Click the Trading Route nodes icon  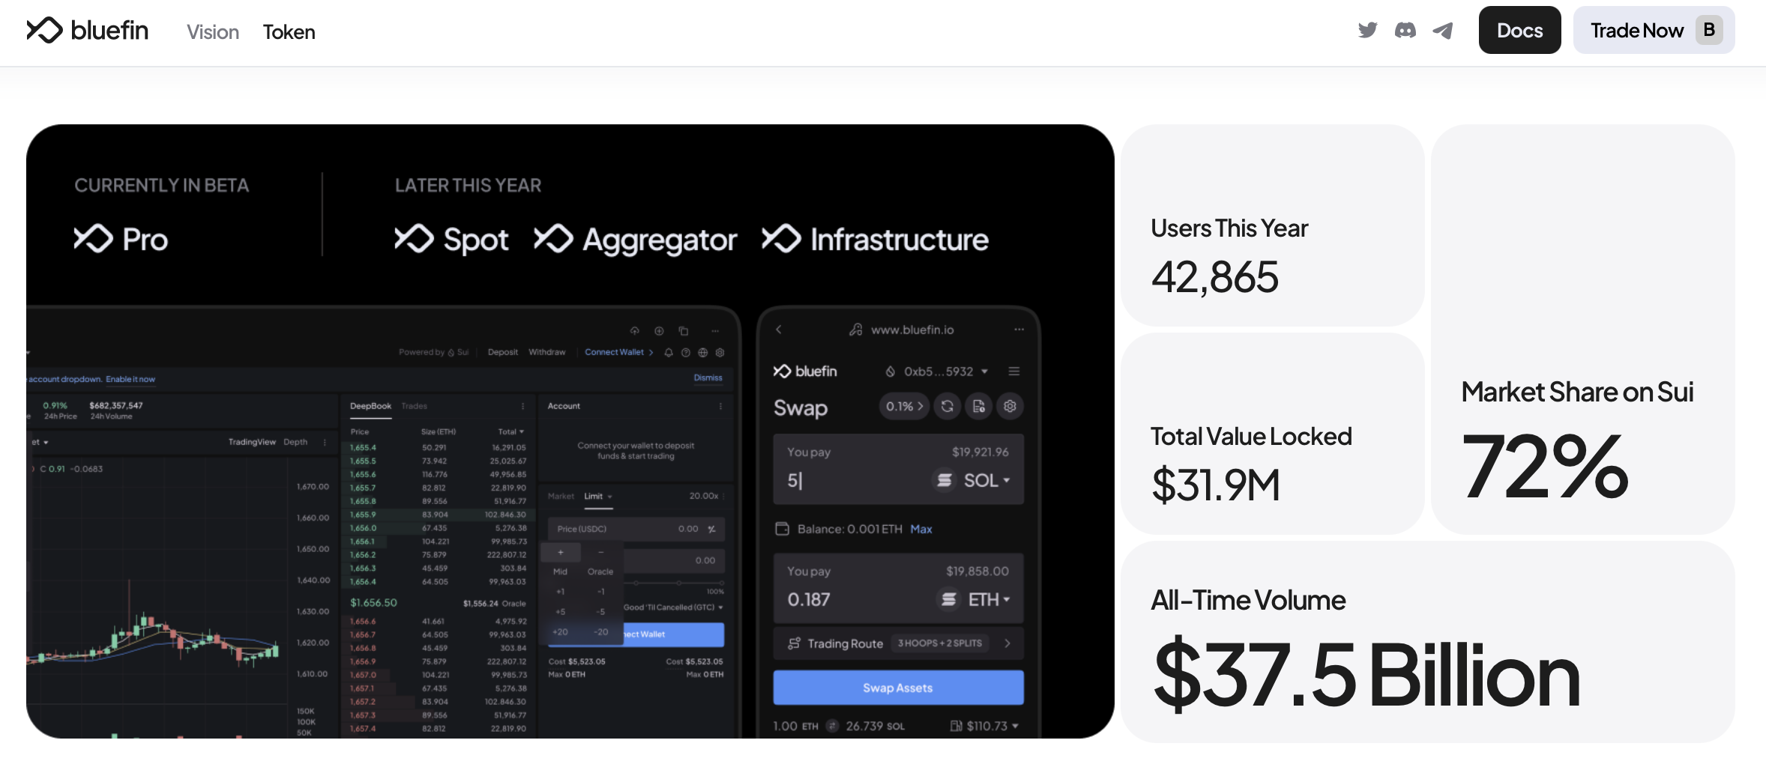[x=794, y=643]
